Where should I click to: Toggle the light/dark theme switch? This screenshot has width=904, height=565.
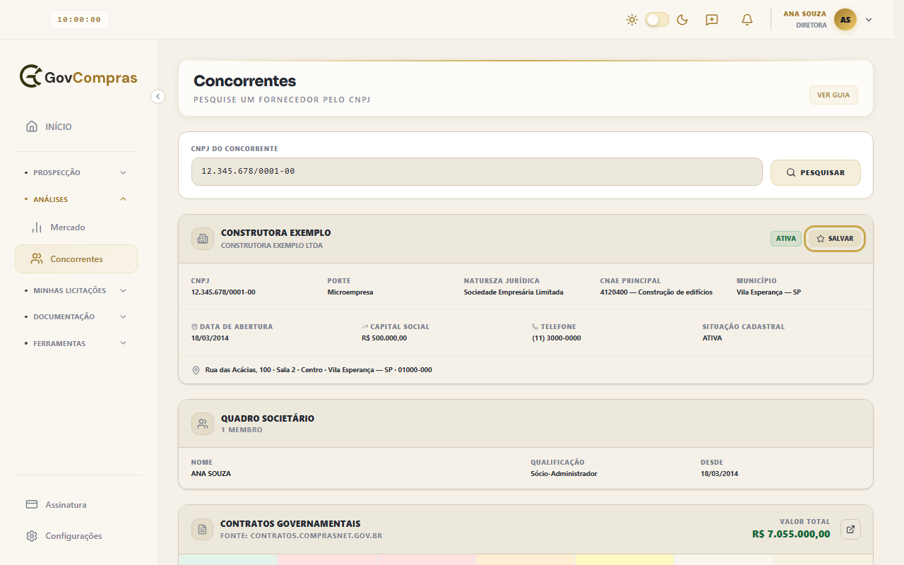[657, 20]
